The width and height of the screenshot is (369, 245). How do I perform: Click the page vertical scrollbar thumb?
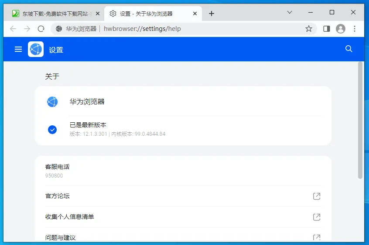[360, 120]
